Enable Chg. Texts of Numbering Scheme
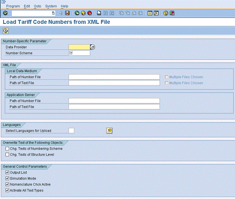This screenshot has height=199, width=235. pyautogui.click(x=7, y=149)
